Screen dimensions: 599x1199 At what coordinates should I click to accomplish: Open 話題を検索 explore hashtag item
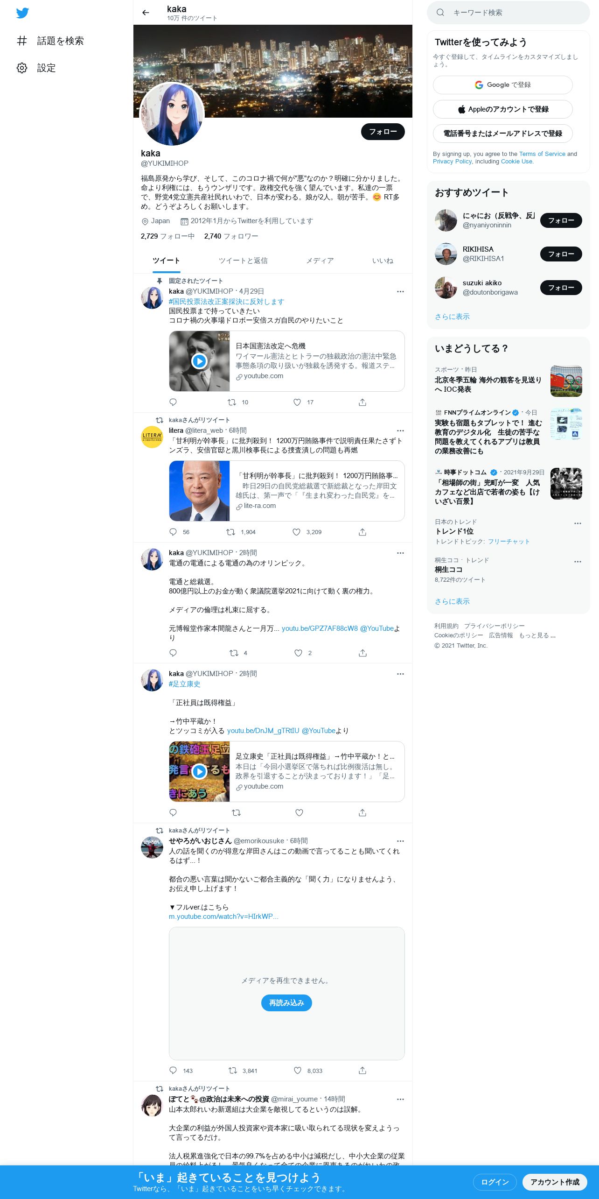point(50,41)
